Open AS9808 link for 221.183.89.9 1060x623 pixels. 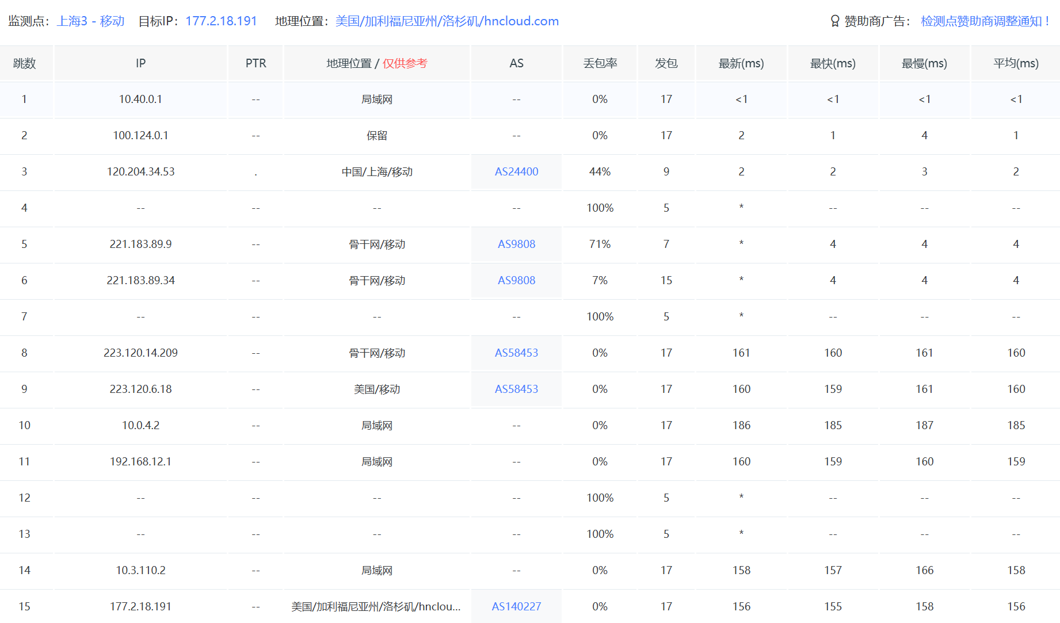coord(516,244)
